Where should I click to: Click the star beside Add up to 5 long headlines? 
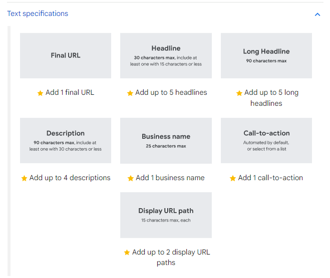(239, 93)
